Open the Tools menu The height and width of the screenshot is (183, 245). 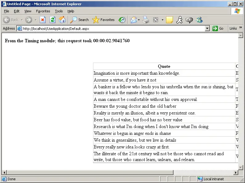click(59, 11)
